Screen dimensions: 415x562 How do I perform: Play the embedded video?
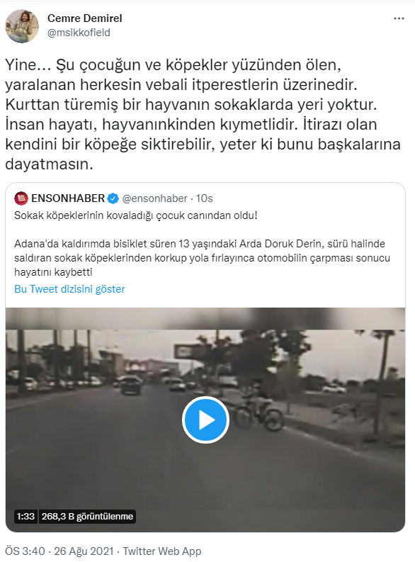205,420
